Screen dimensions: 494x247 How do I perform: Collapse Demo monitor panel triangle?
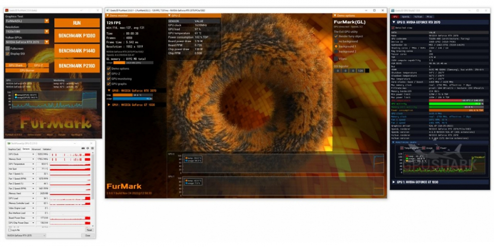point(108,15)
